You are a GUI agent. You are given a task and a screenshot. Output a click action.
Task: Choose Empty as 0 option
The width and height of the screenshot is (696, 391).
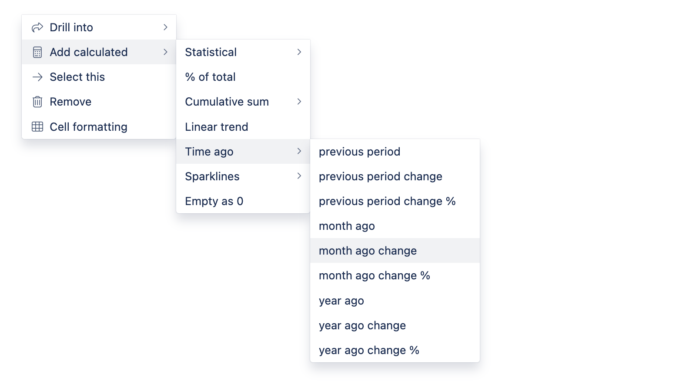[214, 201]
